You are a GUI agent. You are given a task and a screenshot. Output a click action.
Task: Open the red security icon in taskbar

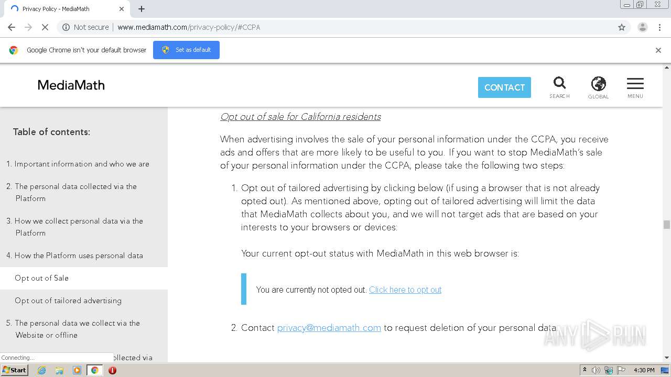pos(112,370)
